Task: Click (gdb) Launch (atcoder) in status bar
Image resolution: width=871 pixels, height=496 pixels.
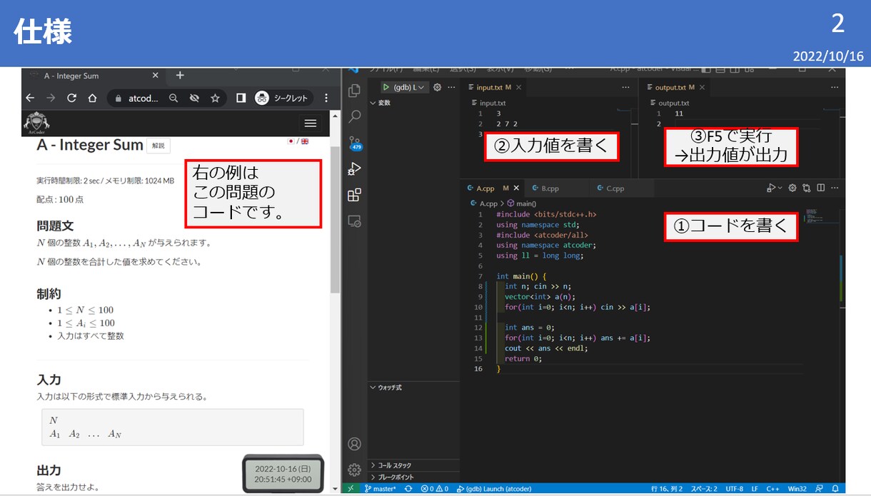Action: 493,489
